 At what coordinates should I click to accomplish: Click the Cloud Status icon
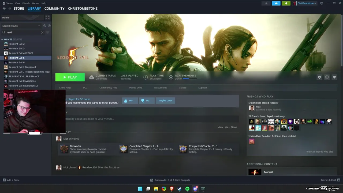pyautogui.click(x=92, y=77)
